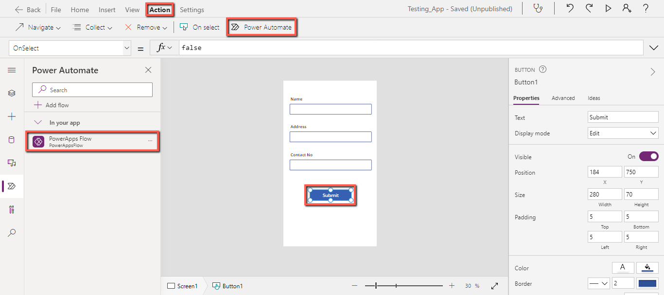
Task: Zoom in with the plus icon
Action: (x=452, y=286)
